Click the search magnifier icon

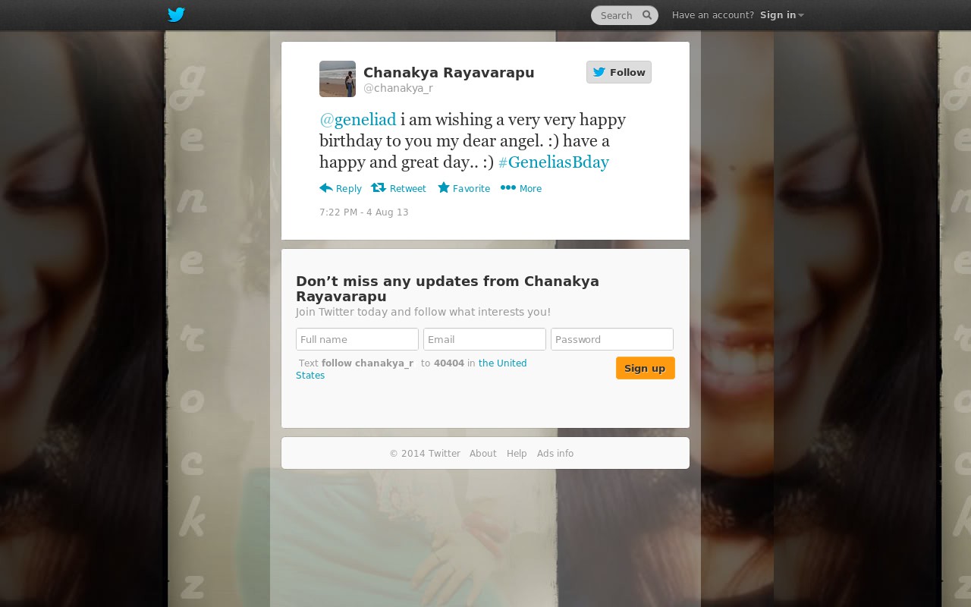pyautogui.click(x=647, y=15)
